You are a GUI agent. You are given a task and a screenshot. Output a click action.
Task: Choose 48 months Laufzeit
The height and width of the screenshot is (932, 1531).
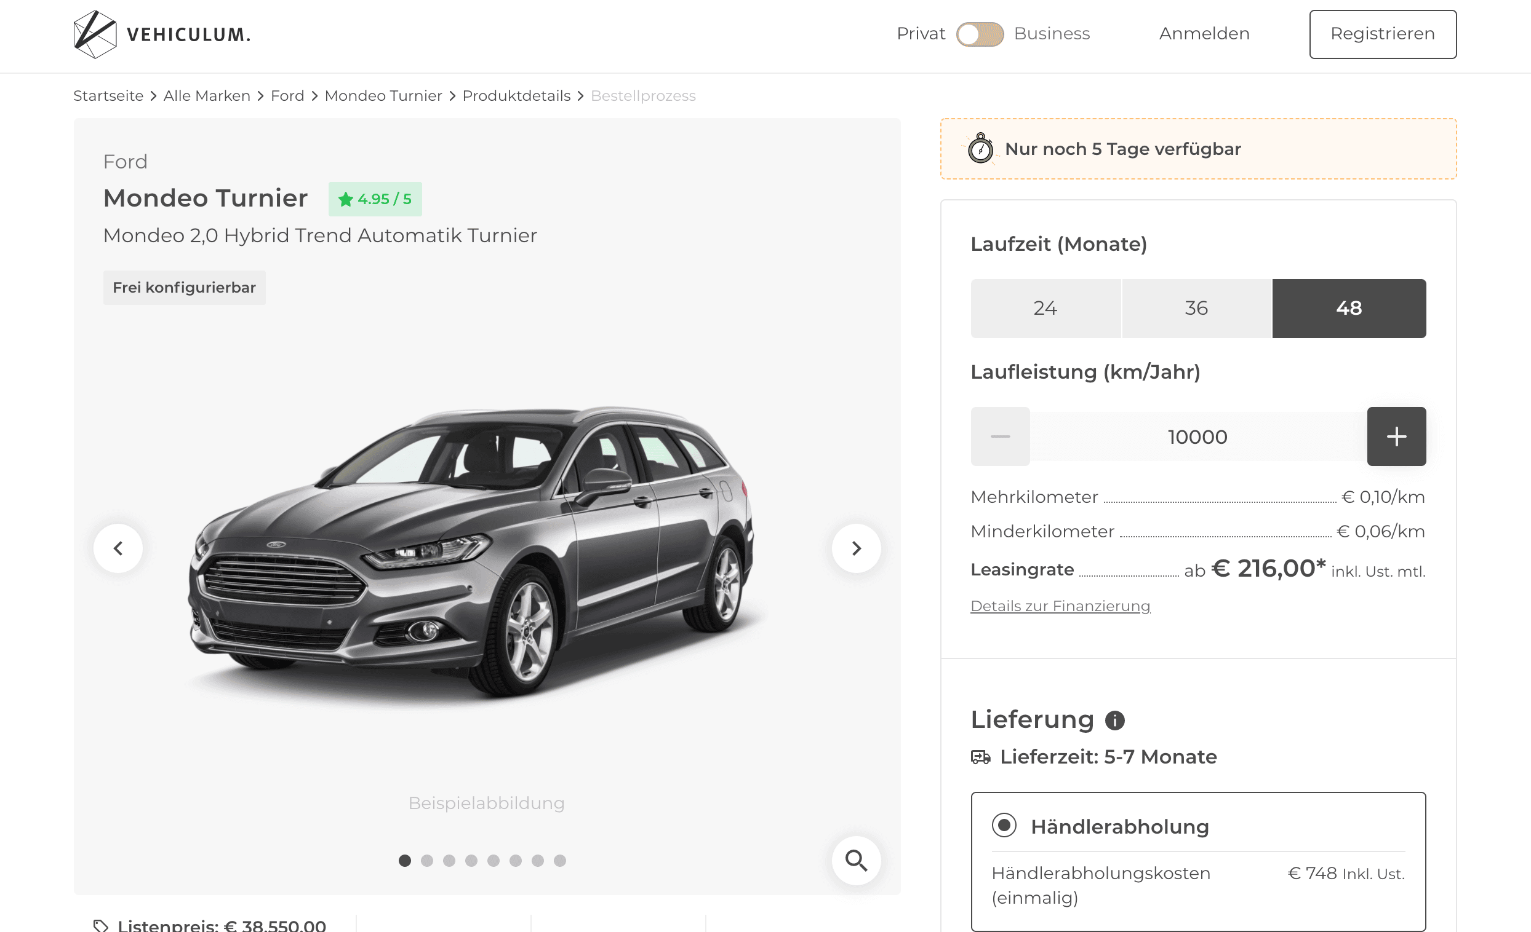1349,309
